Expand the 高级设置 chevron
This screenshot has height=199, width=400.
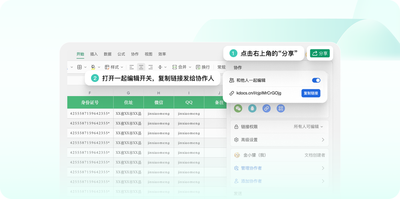[323, 140]
